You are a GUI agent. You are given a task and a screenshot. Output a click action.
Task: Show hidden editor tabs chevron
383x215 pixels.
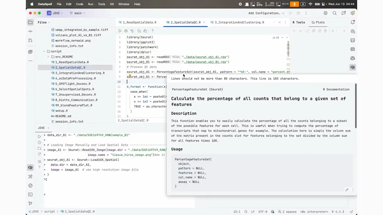click(x=279, y=22)
